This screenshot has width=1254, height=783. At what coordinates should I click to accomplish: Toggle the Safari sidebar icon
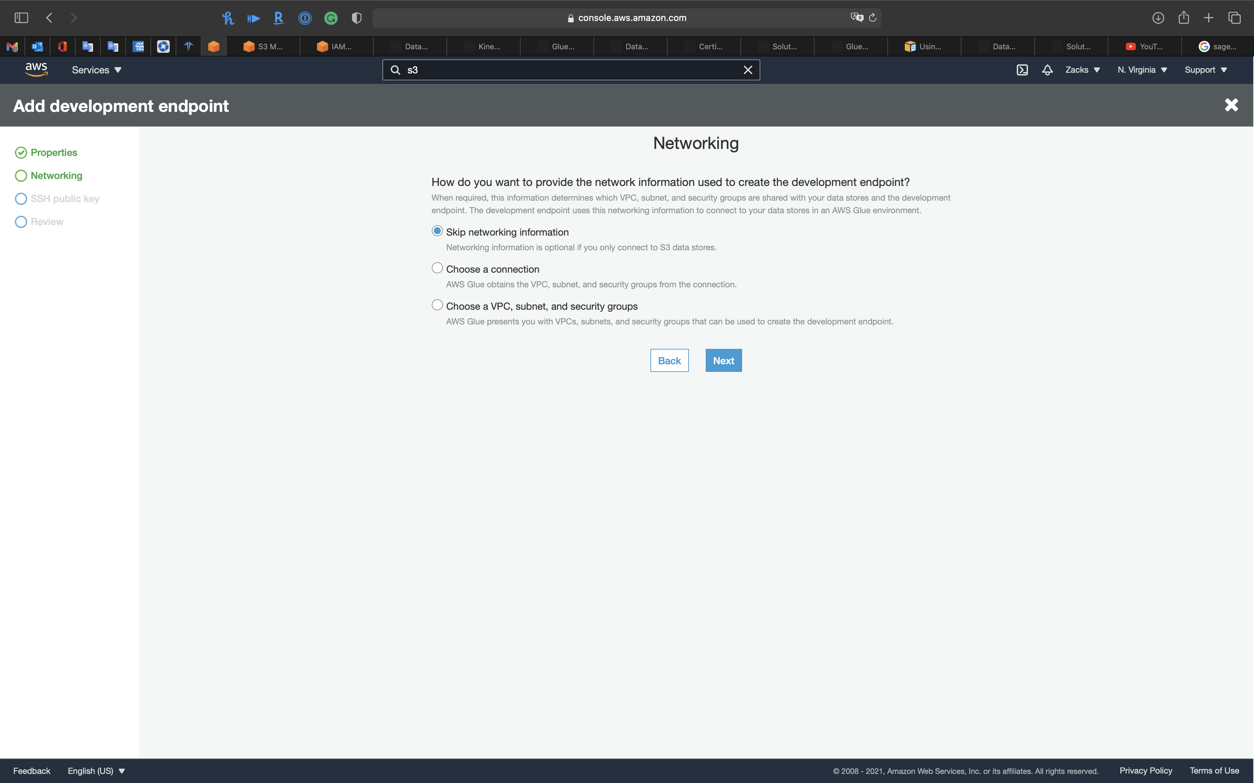coord(21,18)
